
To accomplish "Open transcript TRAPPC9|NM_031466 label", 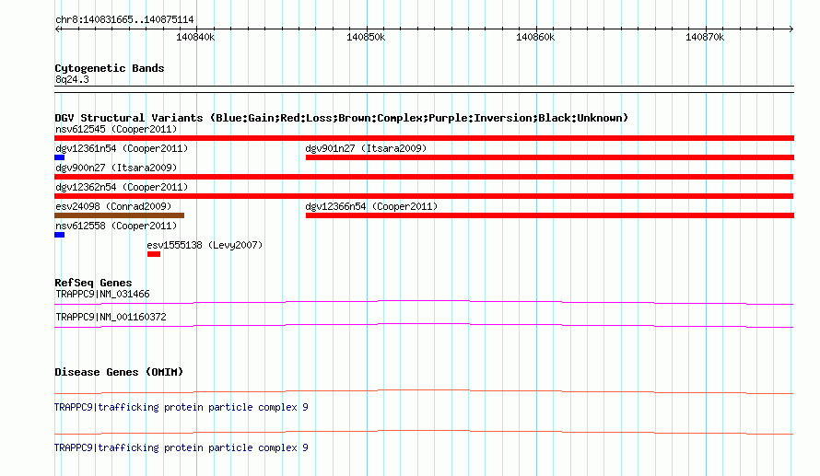I will [102, 295].
